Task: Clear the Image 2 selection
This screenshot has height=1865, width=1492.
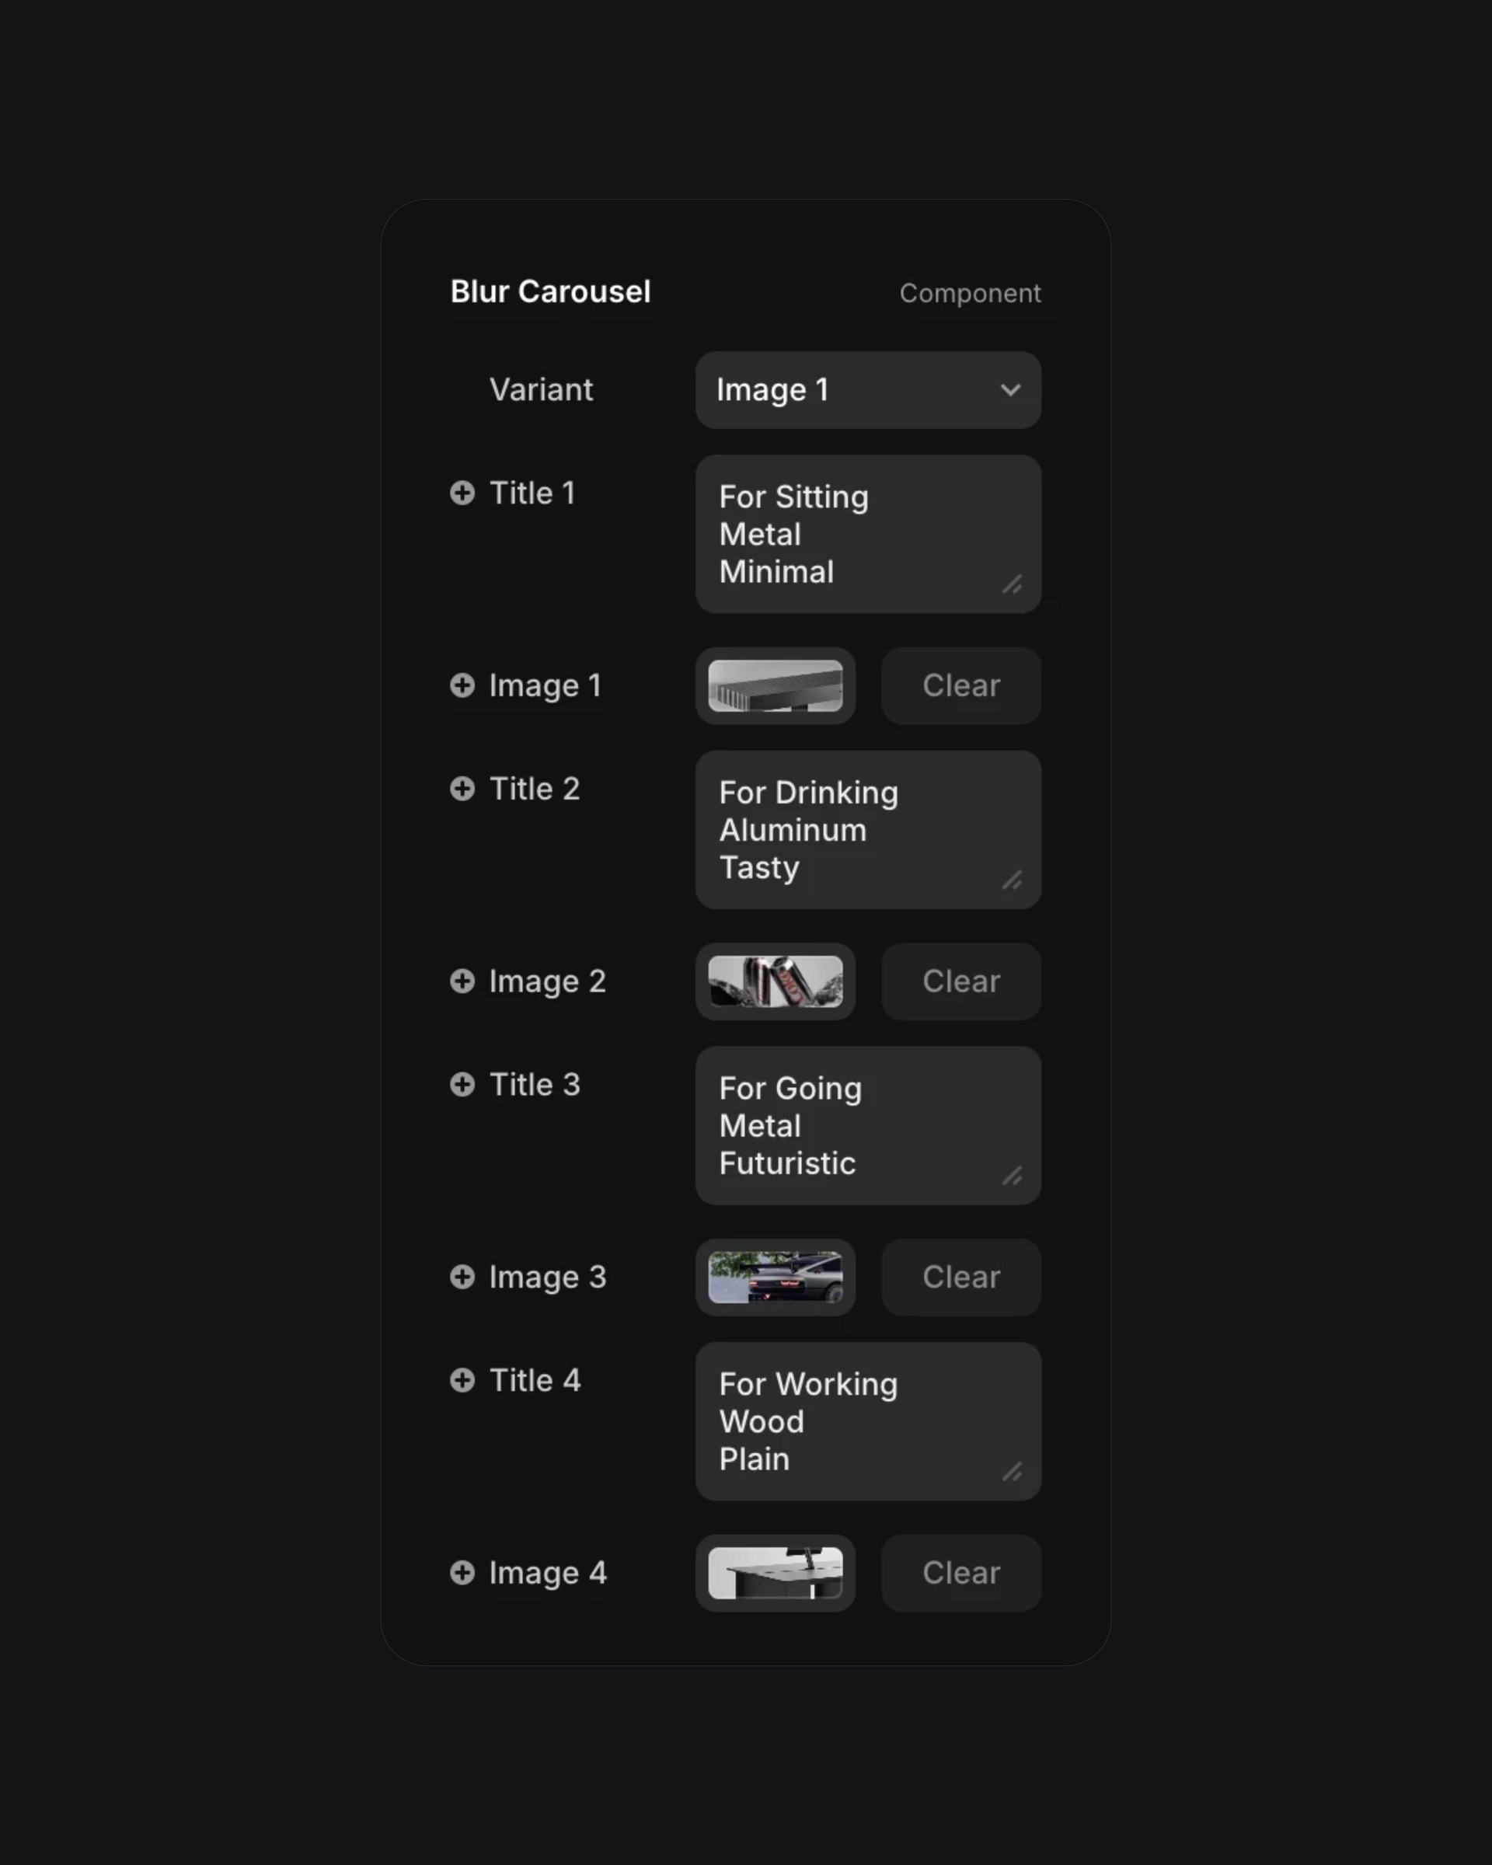Action: [x=960, y=981]
